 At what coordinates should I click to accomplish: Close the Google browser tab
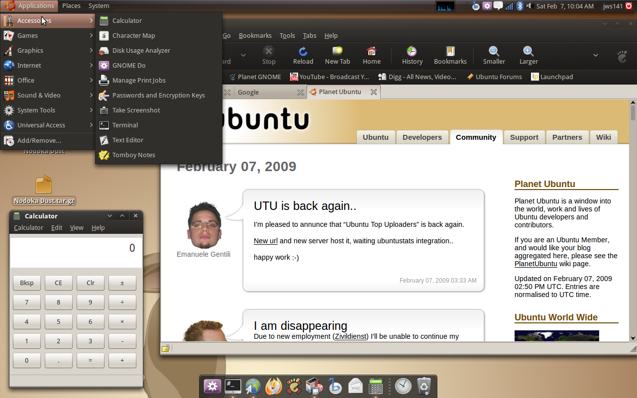point(300,92)
